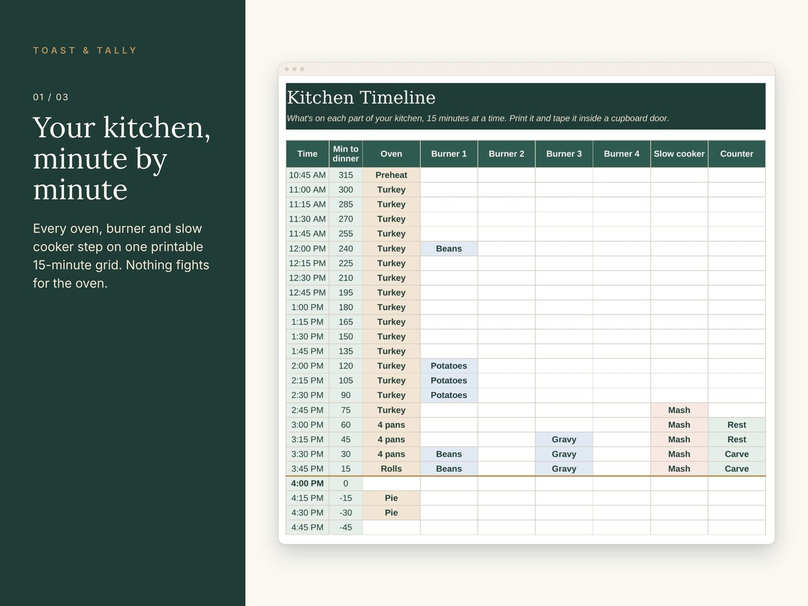Select the 4:45 PM time cell

click(x=308, y=528)
